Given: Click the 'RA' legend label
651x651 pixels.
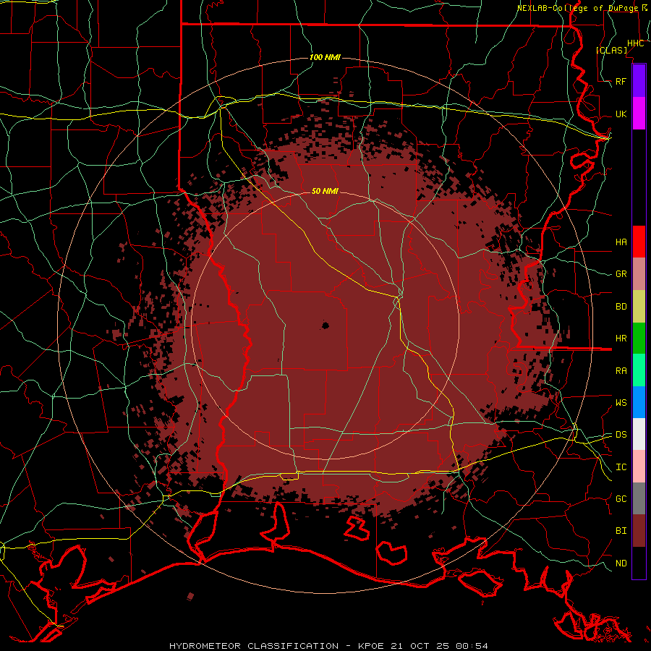Looking at the screenshot, I should pos(621,371).
